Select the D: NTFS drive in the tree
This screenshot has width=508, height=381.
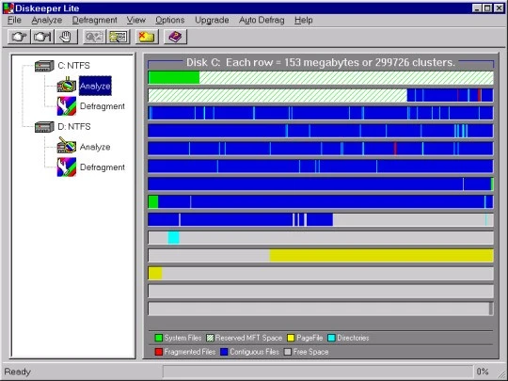point(74,127)
